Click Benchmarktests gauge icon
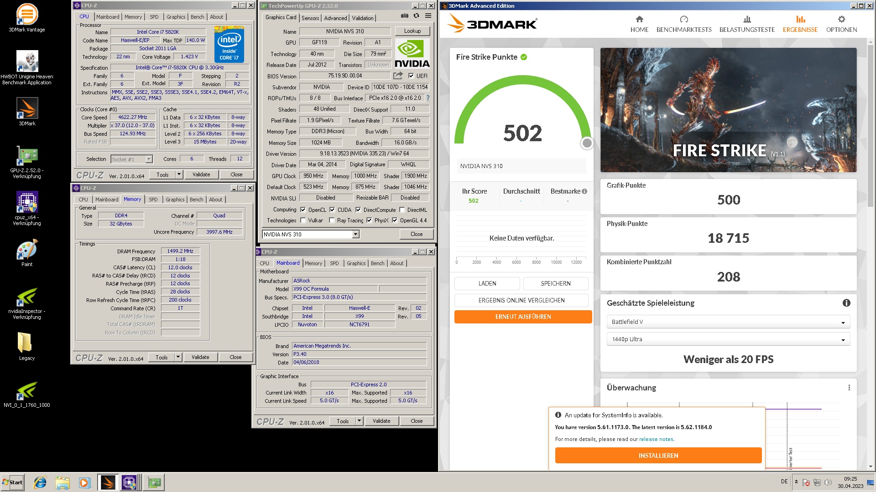Image resolution: width=876 pixels, height=492 pixels. tap(684, 19)
